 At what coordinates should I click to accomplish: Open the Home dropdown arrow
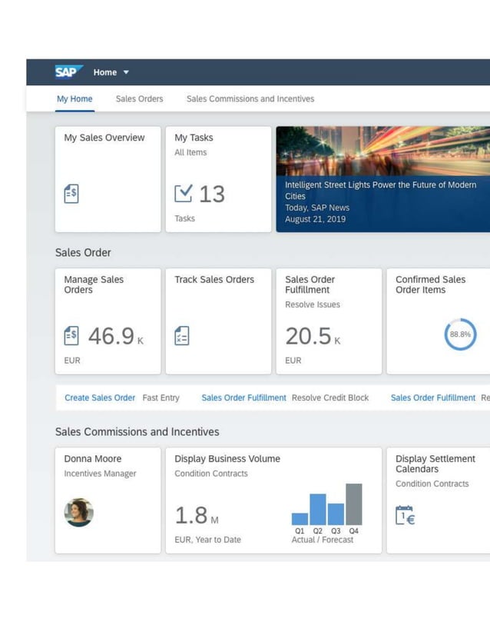point(126,73)
